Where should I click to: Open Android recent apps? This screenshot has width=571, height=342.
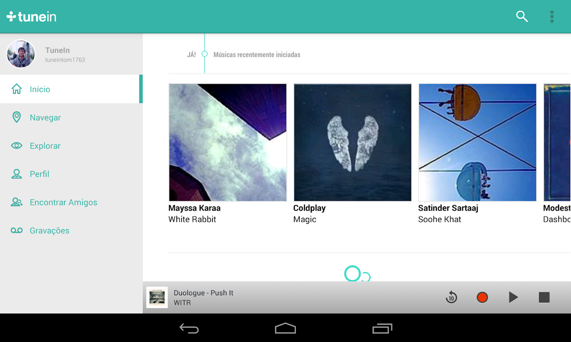382,328
